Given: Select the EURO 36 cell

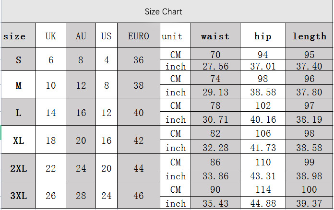Looking at the screenshot, I should pos(139,60).
